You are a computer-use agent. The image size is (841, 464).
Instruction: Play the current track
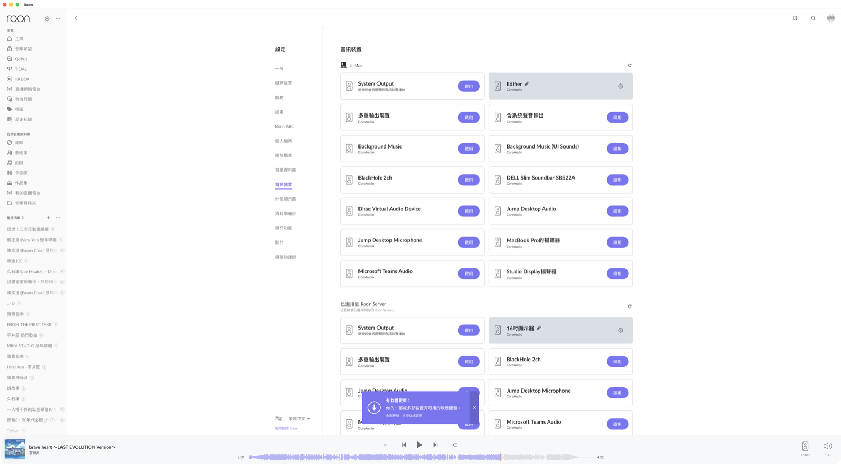[x=419, y=445]
